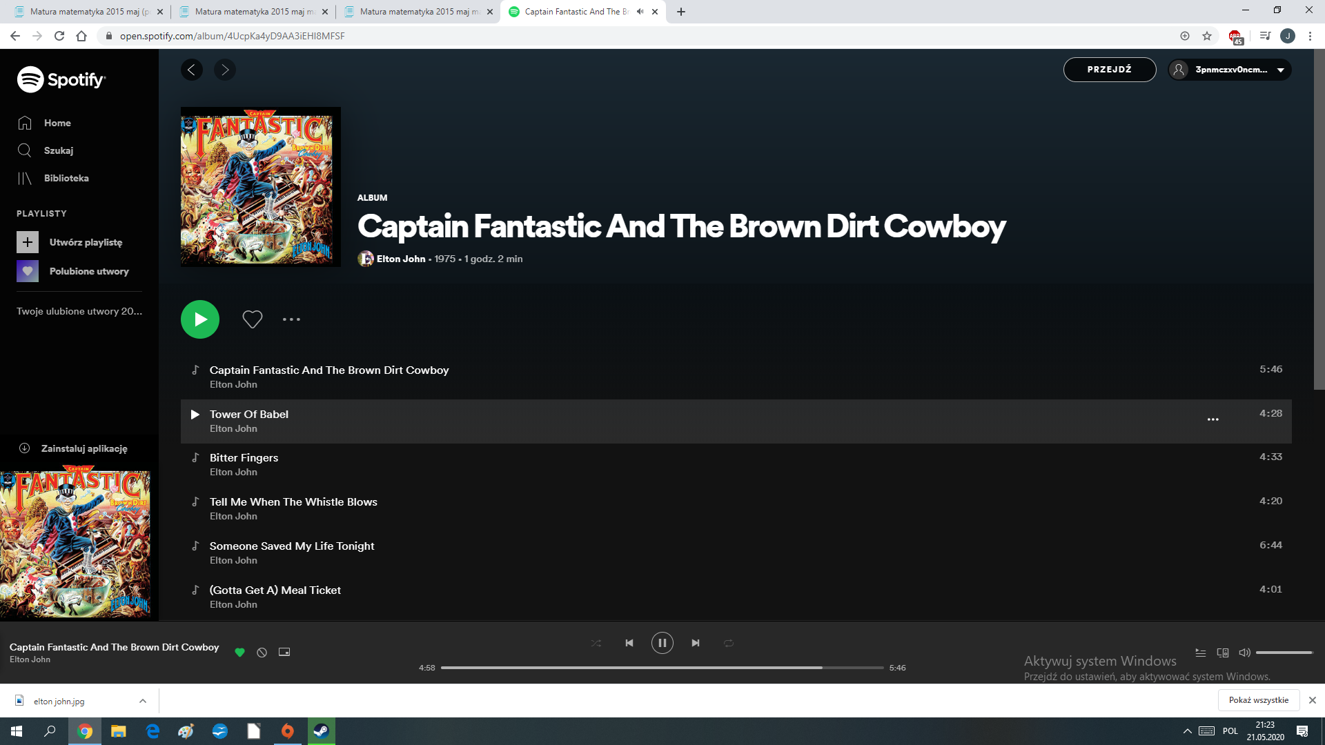Click the Bitter Fingers music note icon

click(195, 457)
